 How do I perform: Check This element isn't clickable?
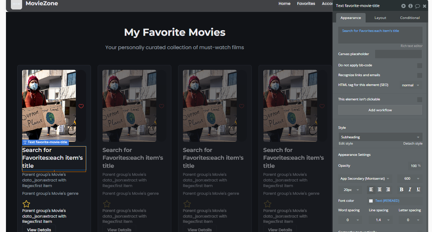pyautogui.click(x=419, y=100)
